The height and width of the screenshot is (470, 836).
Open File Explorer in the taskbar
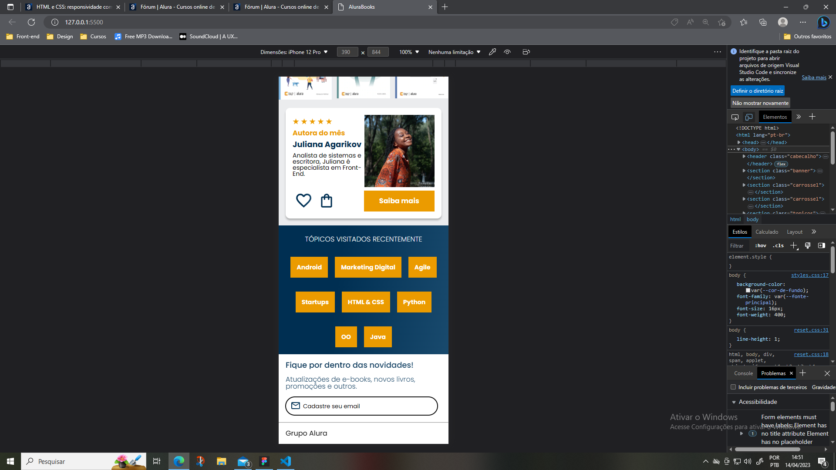(x=222, y=461)
